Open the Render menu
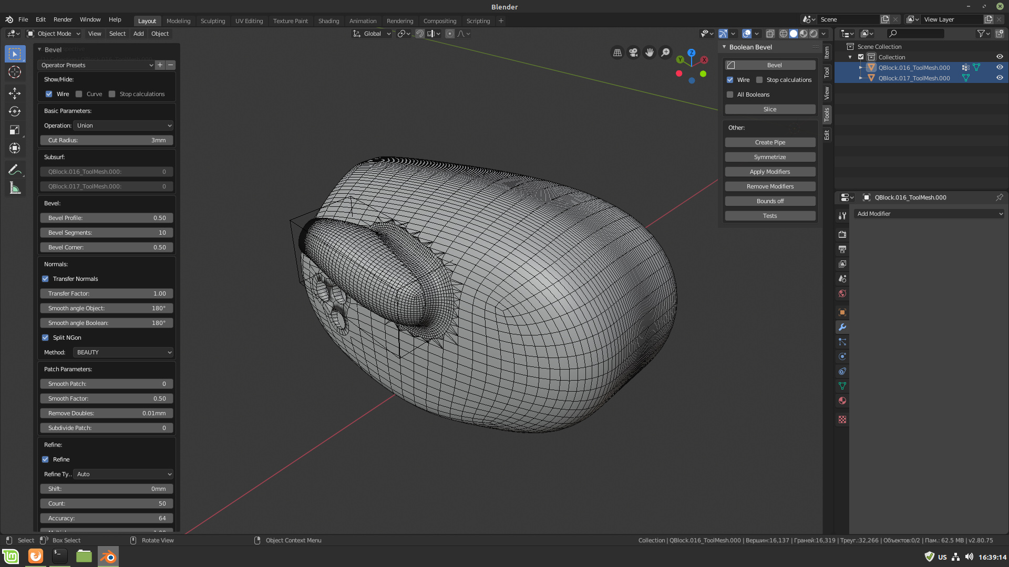1009x567 pixels. 63,19
